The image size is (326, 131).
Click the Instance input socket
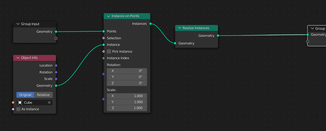tap(104, 45)
